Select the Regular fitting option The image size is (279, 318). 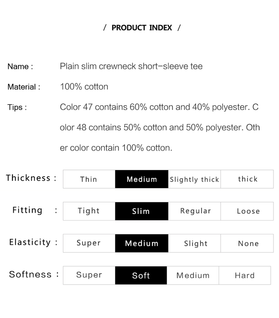195,211
